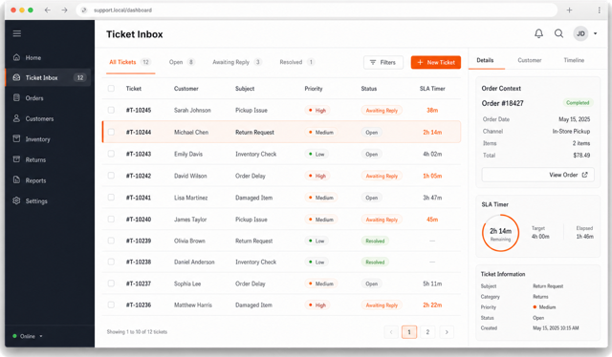612x357 pixels.
Task: Switch to Open tickets tab
Action: click(x=182, y=62)
